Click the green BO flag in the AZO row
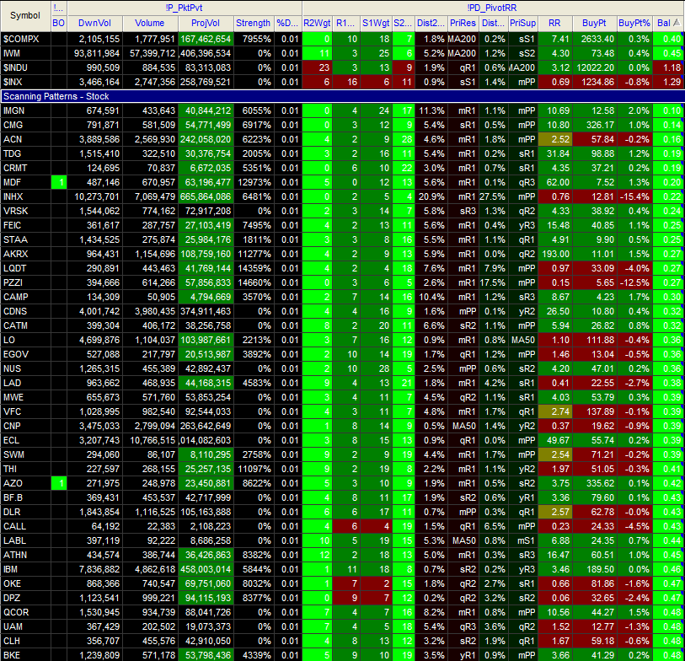 point(59,483)
